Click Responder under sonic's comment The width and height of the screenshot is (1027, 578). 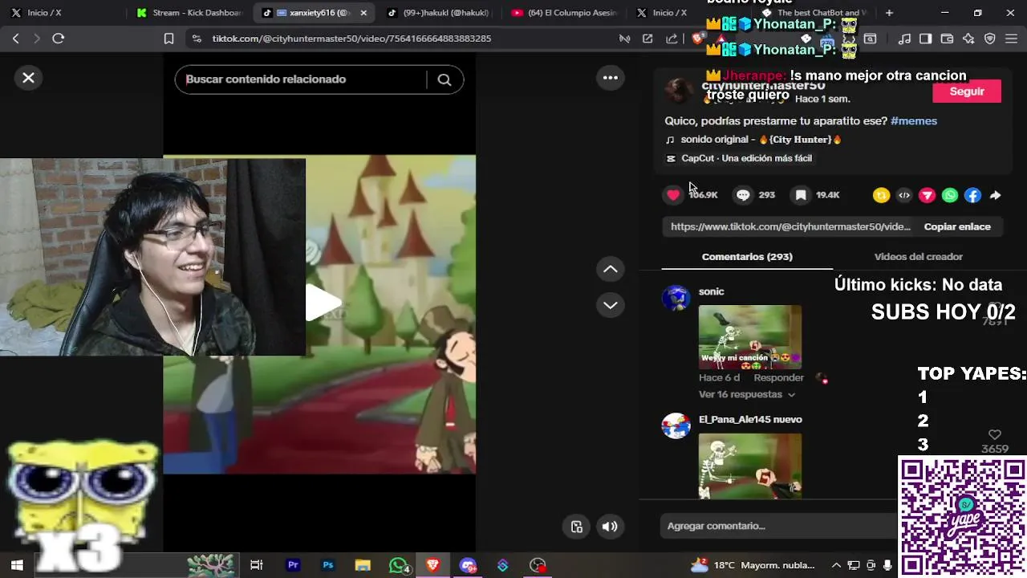coord(778,377)
